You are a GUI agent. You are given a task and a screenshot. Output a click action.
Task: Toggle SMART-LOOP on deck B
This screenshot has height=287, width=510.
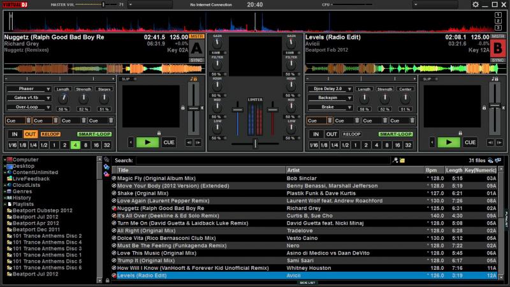(x=395, y=134)
